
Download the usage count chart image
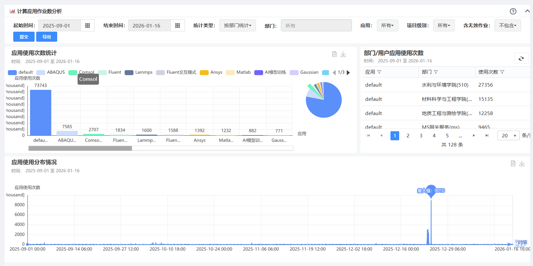pyautogui.click(x=343, y=54)
